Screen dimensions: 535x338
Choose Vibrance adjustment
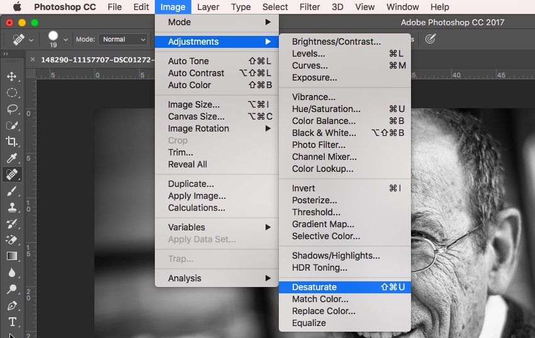coord(345,97)
